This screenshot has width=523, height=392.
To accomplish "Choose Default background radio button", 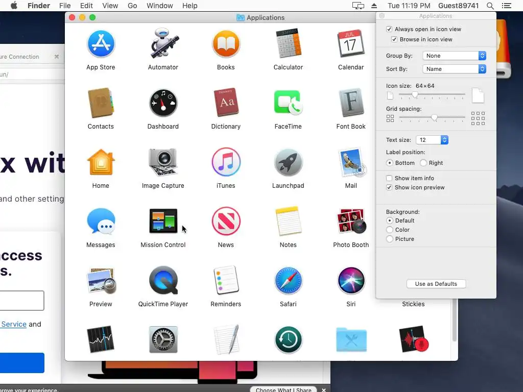I will point(389,220).
